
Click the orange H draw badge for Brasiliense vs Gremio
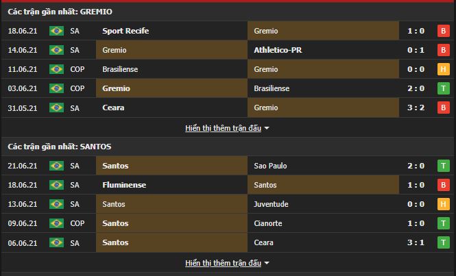[443, 69]
